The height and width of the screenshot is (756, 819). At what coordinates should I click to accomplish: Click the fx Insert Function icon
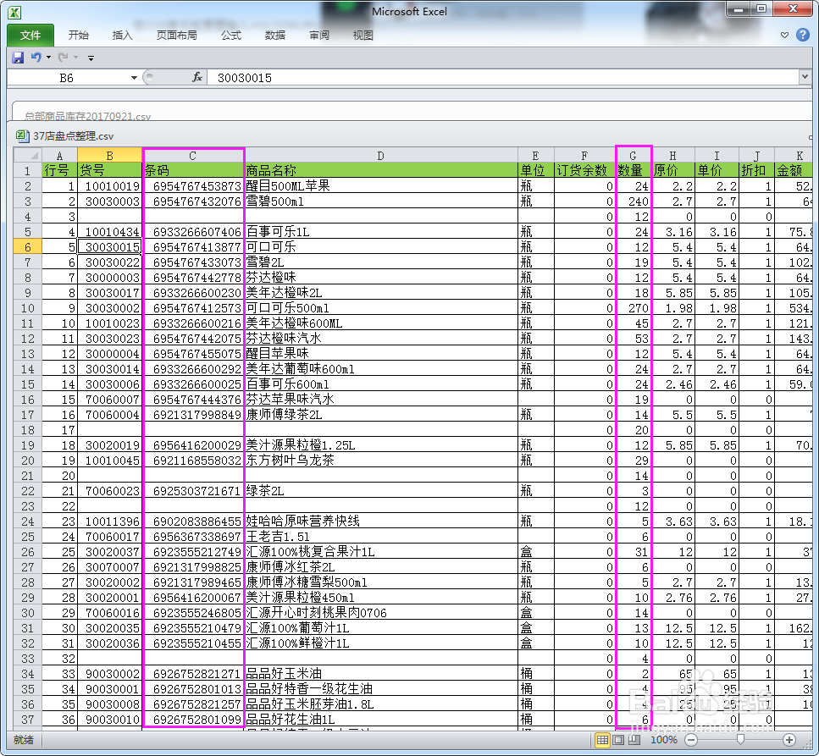pos(197,78)
